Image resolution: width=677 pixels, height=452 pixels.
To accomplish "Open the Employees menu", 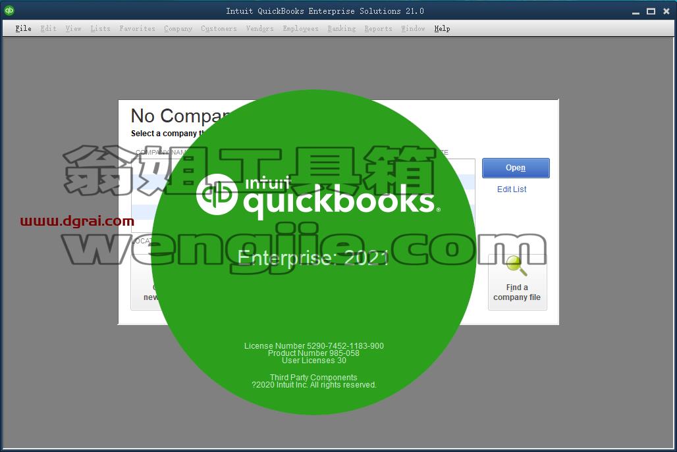I will 300,28.
